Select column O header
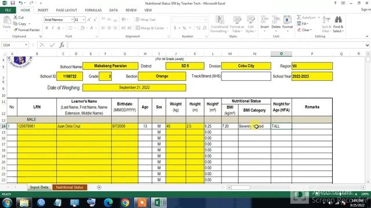This screenshot has width=371, height=208. (x=281, y=54)
